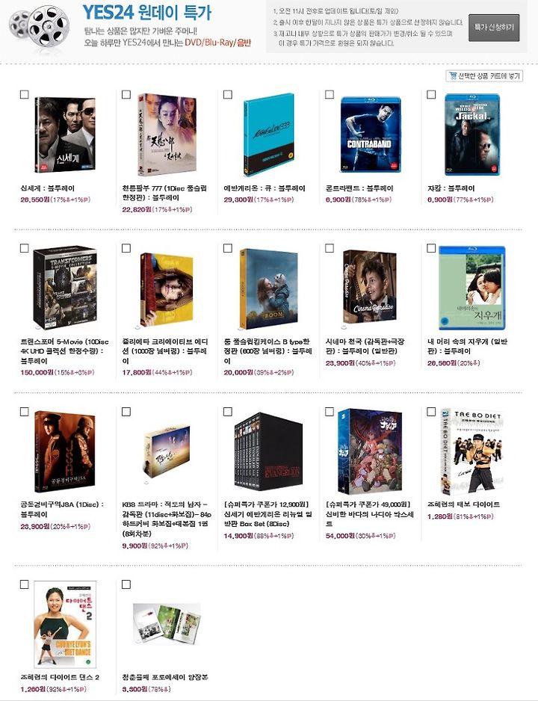Click the cart icon beside 선택한 상품 카트에 넣기

coord(453,76)
